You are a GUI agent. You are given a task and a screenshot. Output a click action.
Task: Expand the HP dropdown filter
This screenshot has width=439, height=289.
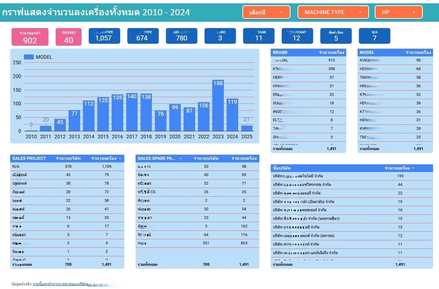pyautogui.click(x=398, y=12)
